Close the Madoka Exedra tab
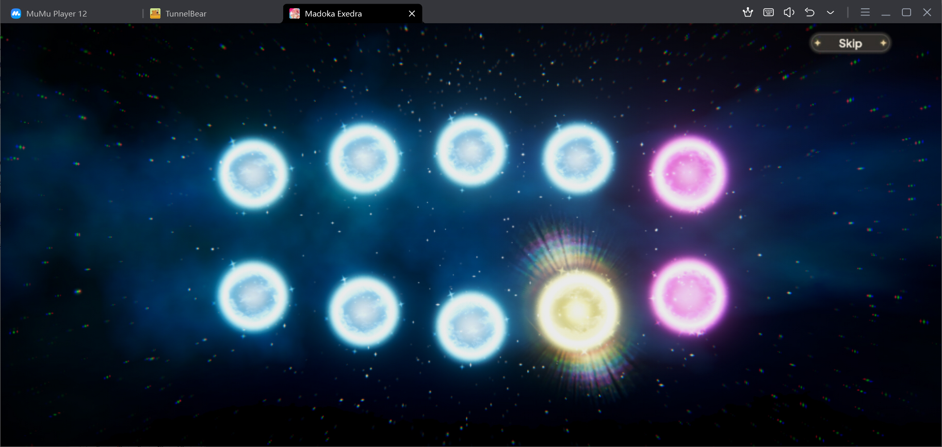The image size is (942, 447). click(412, 13)
